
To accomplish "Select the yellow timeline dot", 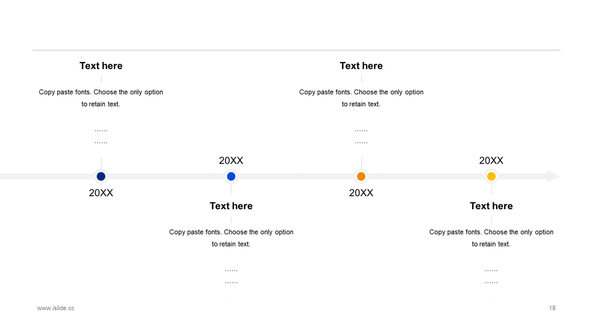I will pyautogui.click(x=492, y=176).
